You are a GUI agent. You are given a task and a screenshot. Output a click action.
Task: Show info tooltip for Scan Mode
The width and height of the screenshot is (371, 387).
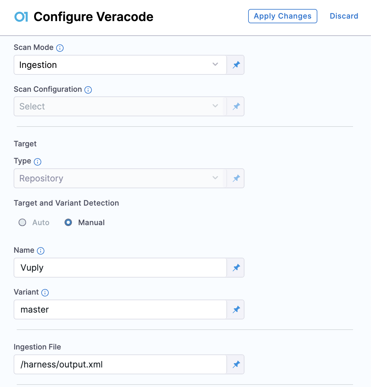pos(60,48)
